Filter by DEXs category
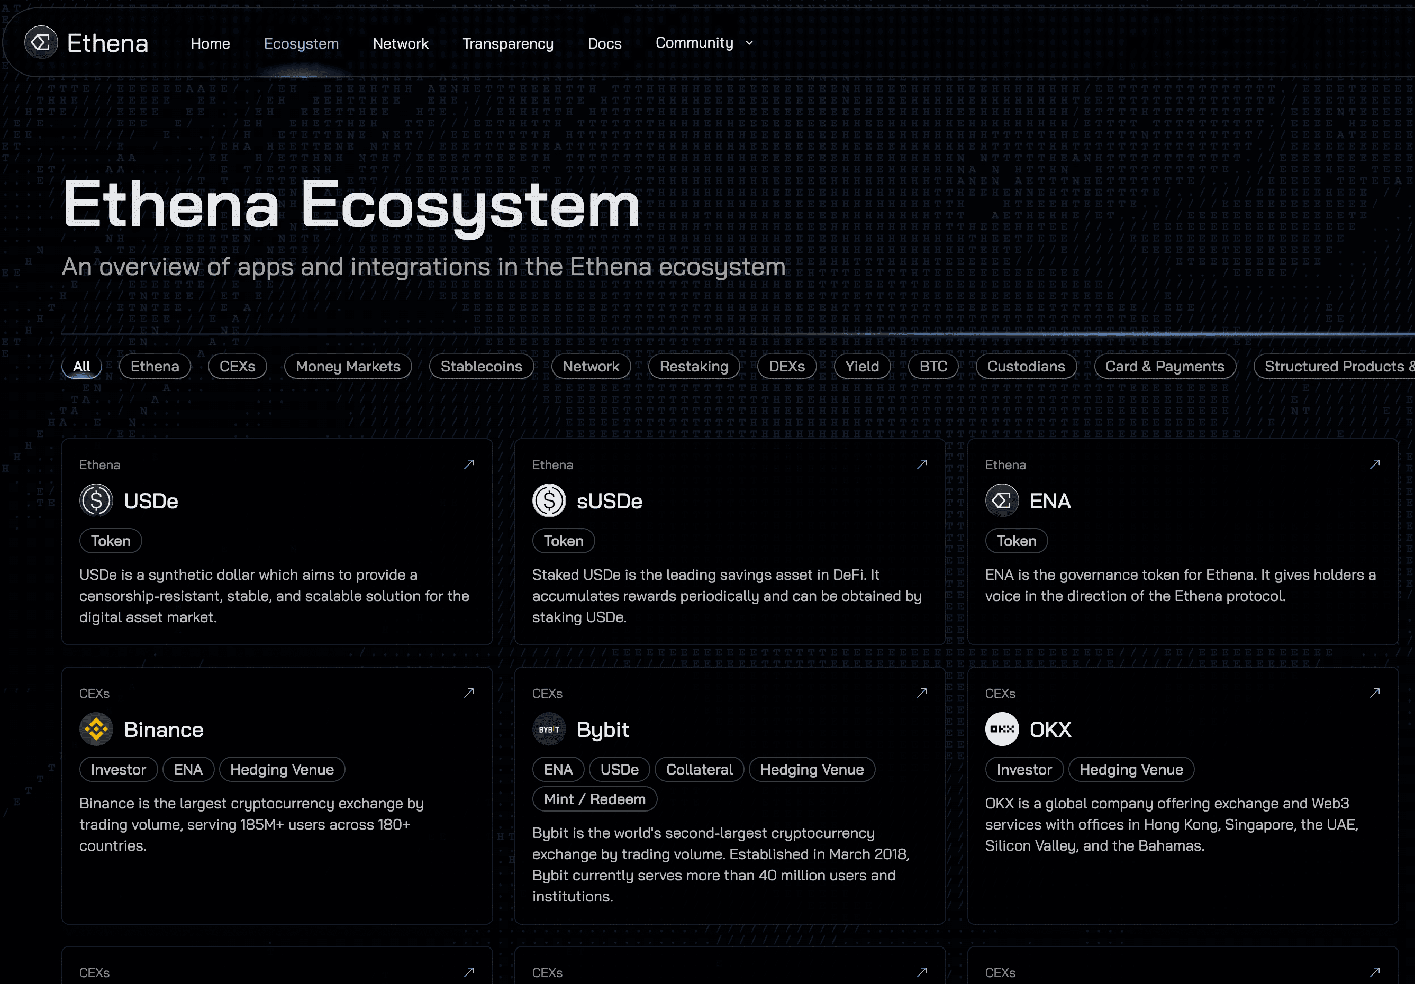The height and width of the screenshot is (984, 1415). pyautogui.click(x=787, y=367)
